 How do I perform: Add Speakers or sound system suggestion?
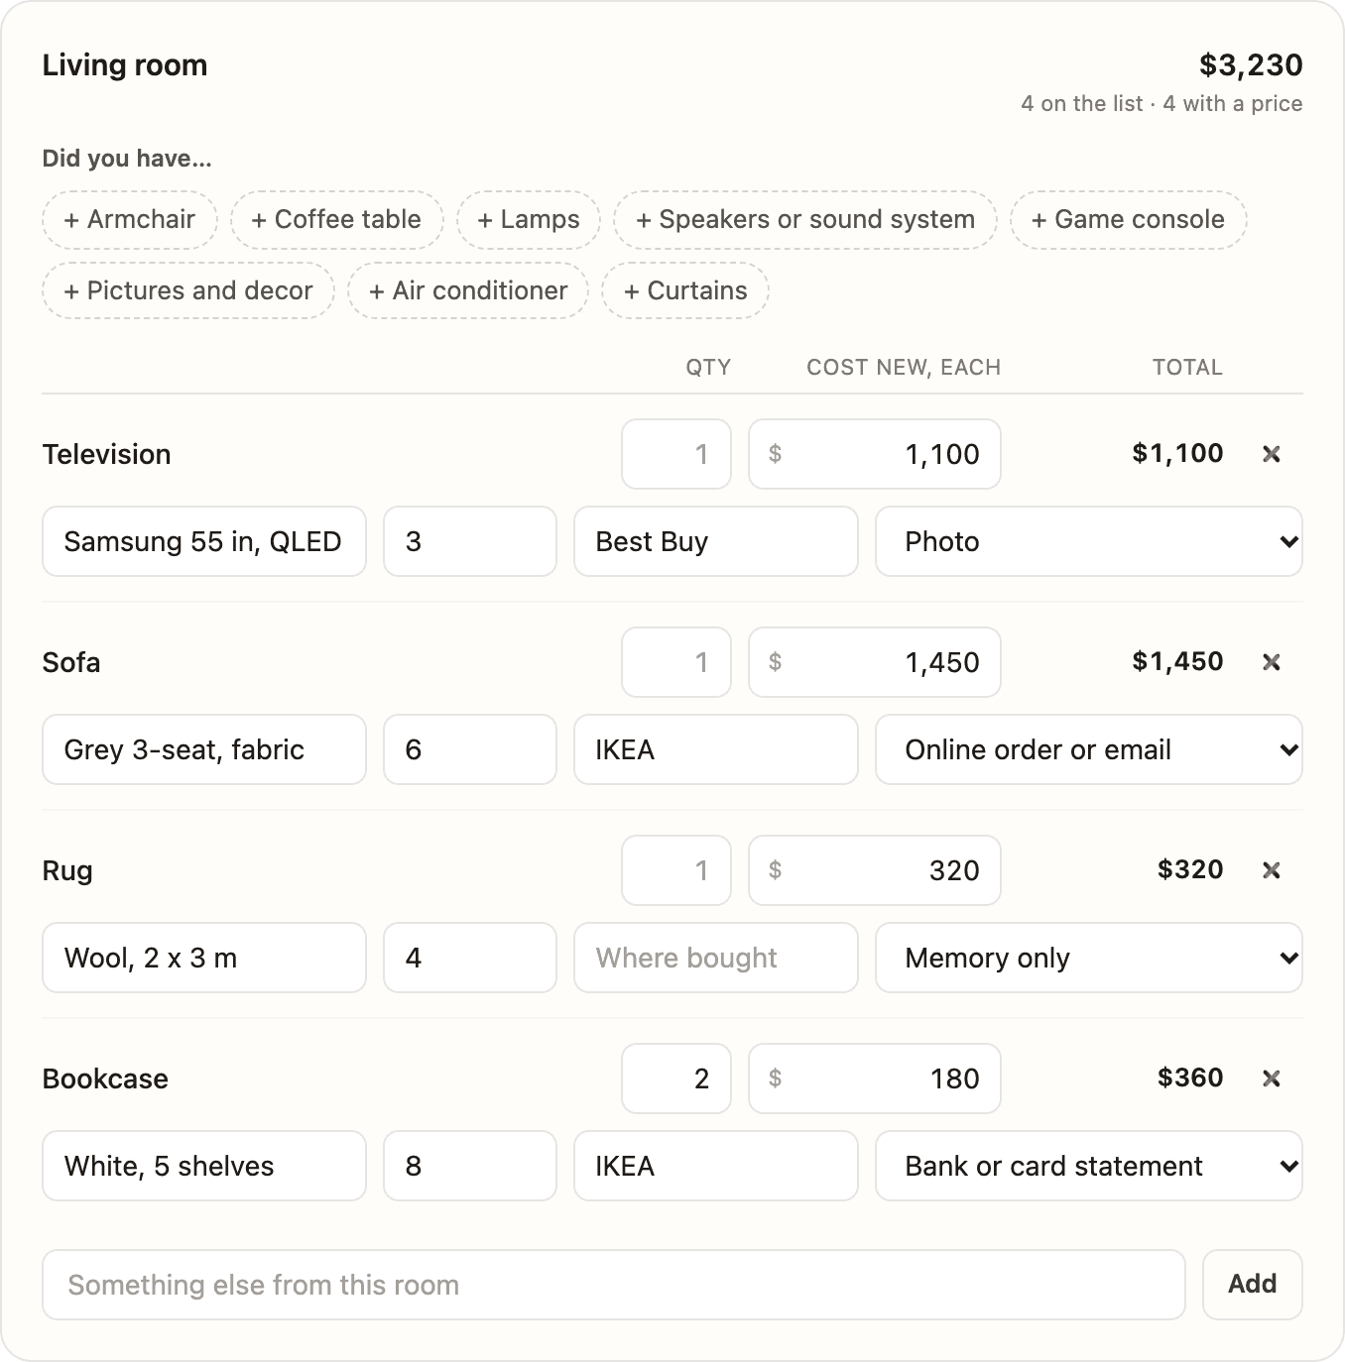[805, 220]
